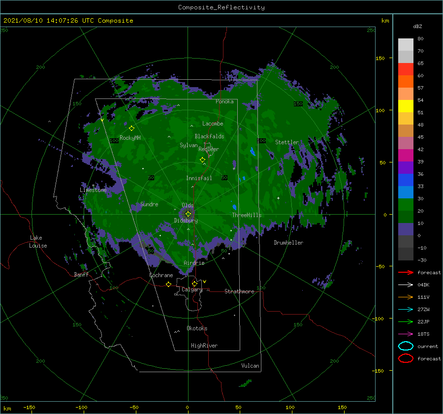Click the orange 111V arrow in legend
This screenshot has width=443, height=414.
(x=406, y=297)
